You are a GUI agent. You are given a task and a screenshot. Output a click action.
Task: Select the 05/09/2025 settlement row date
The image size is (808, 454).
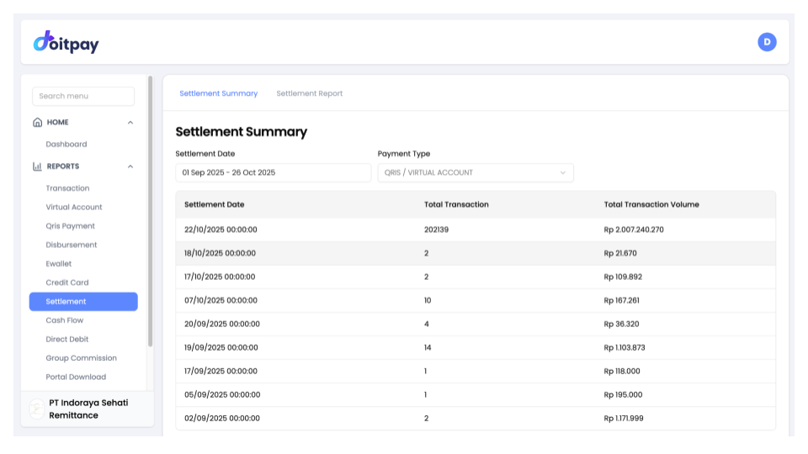tap(222, 395)
